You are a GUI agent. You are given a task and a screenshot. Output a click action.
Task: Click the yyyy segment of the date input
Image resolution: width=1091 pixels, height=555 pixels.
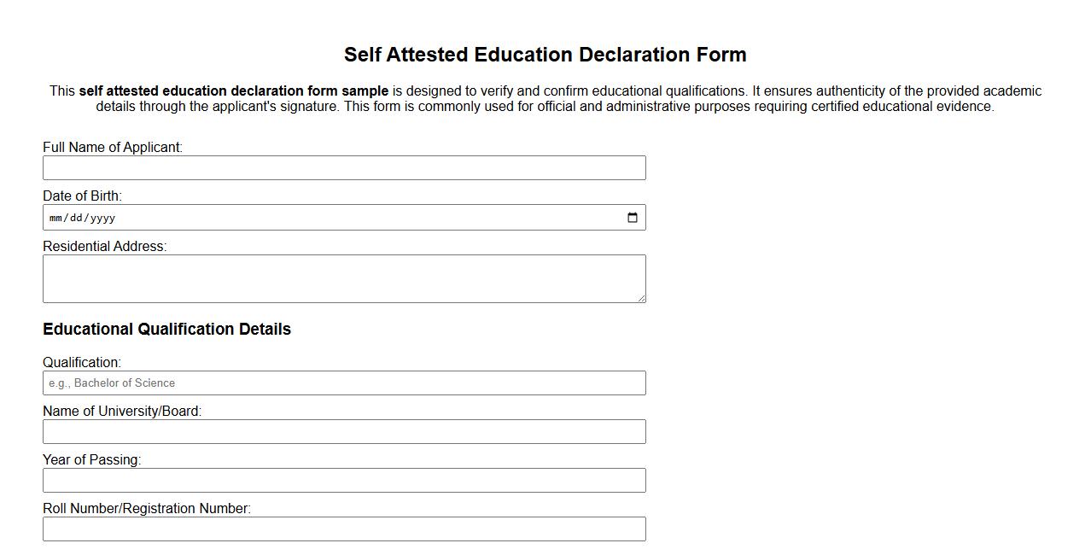(102, 217)
